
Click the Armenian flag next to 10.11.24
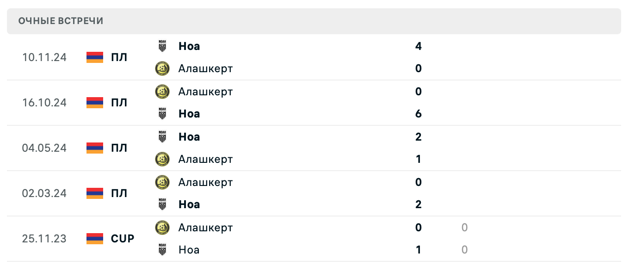click(94, 57)
